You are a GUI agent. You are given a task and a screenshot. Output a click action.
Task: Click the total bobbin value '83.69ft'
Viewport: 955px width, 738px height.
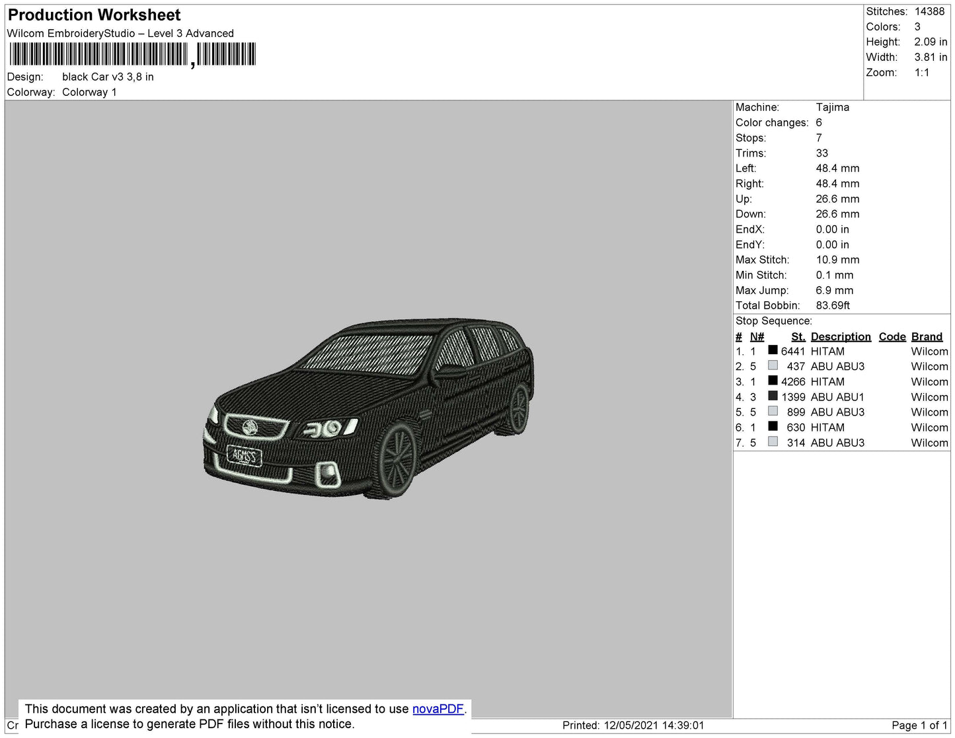(x=833, y=306)
